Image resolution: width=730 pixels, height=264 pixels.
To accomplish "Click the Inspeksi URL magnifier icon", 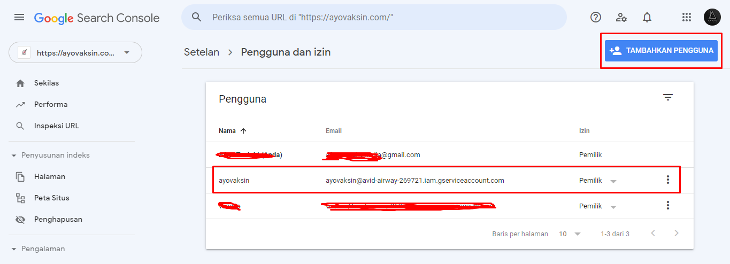I will (20, 126).
